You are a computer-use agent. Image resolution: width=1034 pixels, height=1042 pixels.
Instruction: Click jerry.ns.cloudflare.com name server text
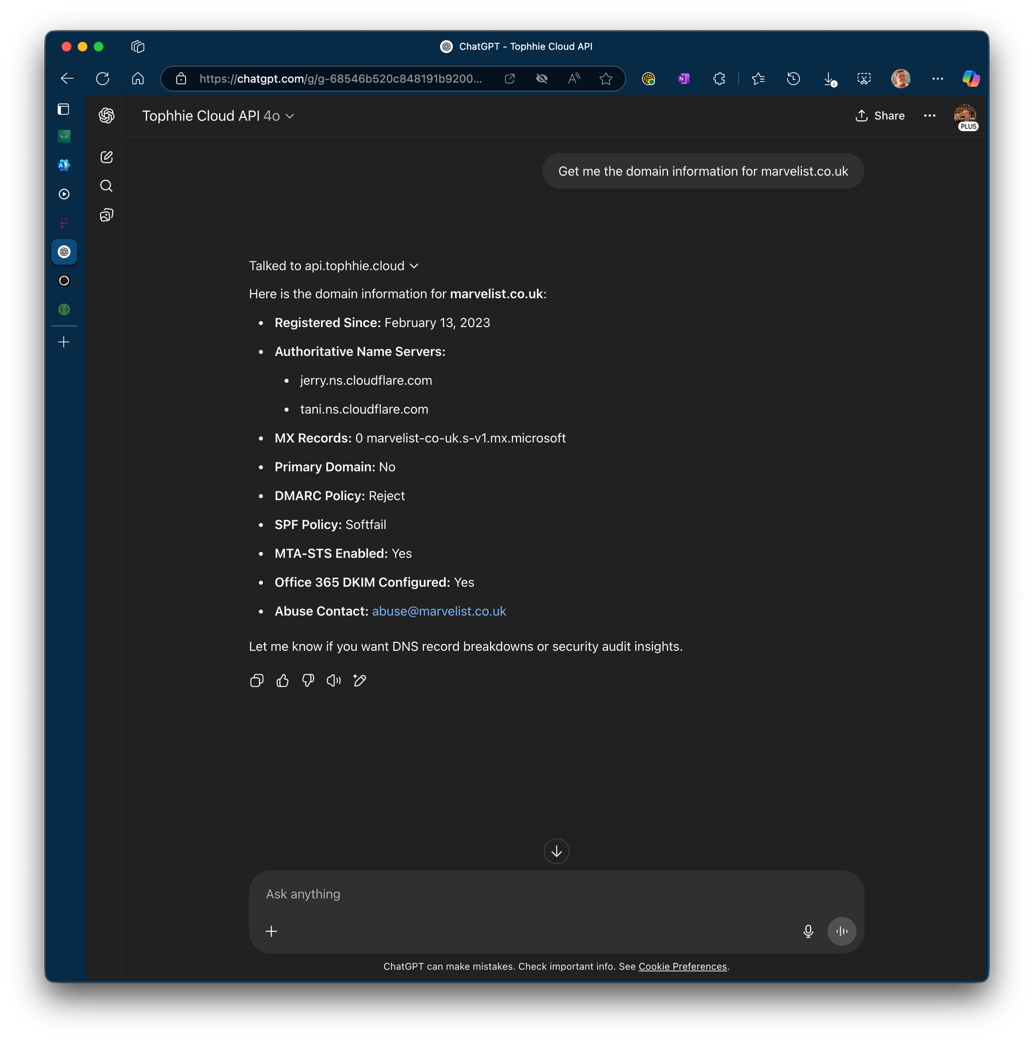pos(366,380)
